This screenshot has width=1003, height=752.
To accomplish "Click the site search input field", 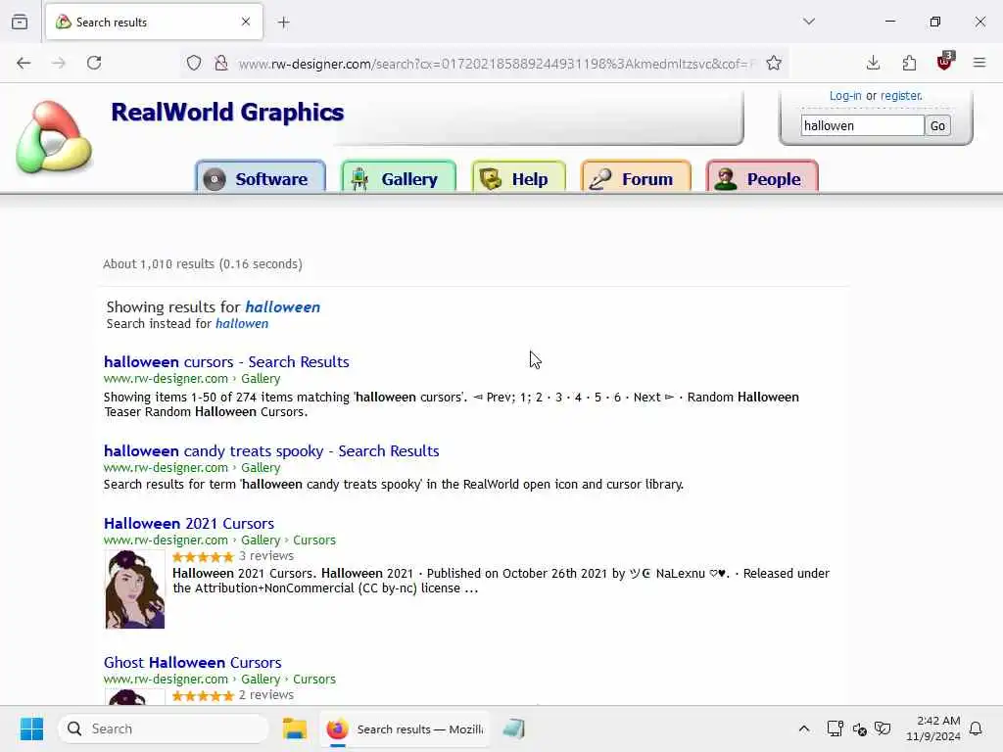I will click(862, 126).
